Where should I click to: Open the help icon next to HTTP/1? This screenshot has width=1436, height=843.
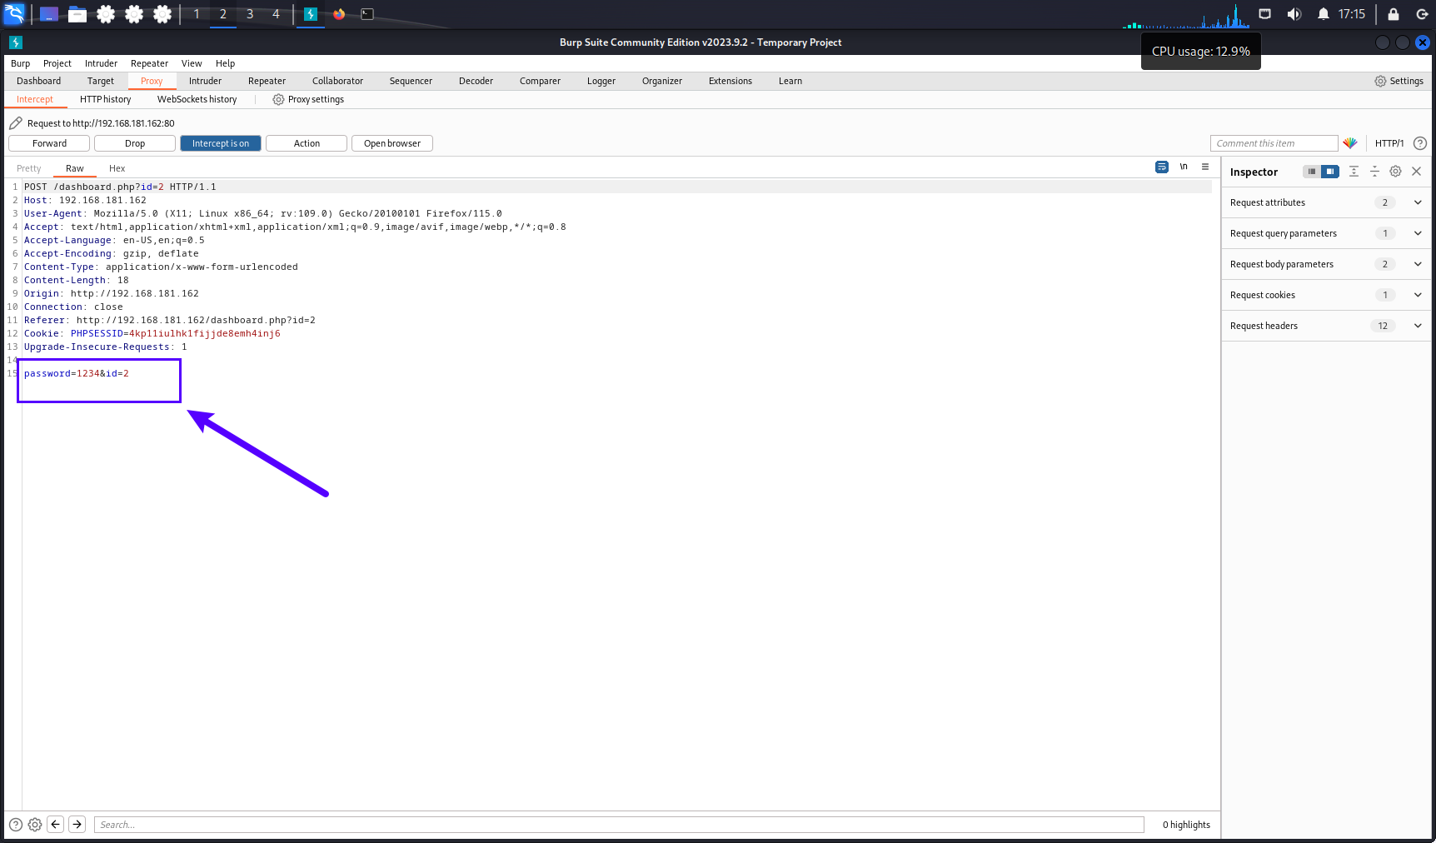[x=1420, y=143]
